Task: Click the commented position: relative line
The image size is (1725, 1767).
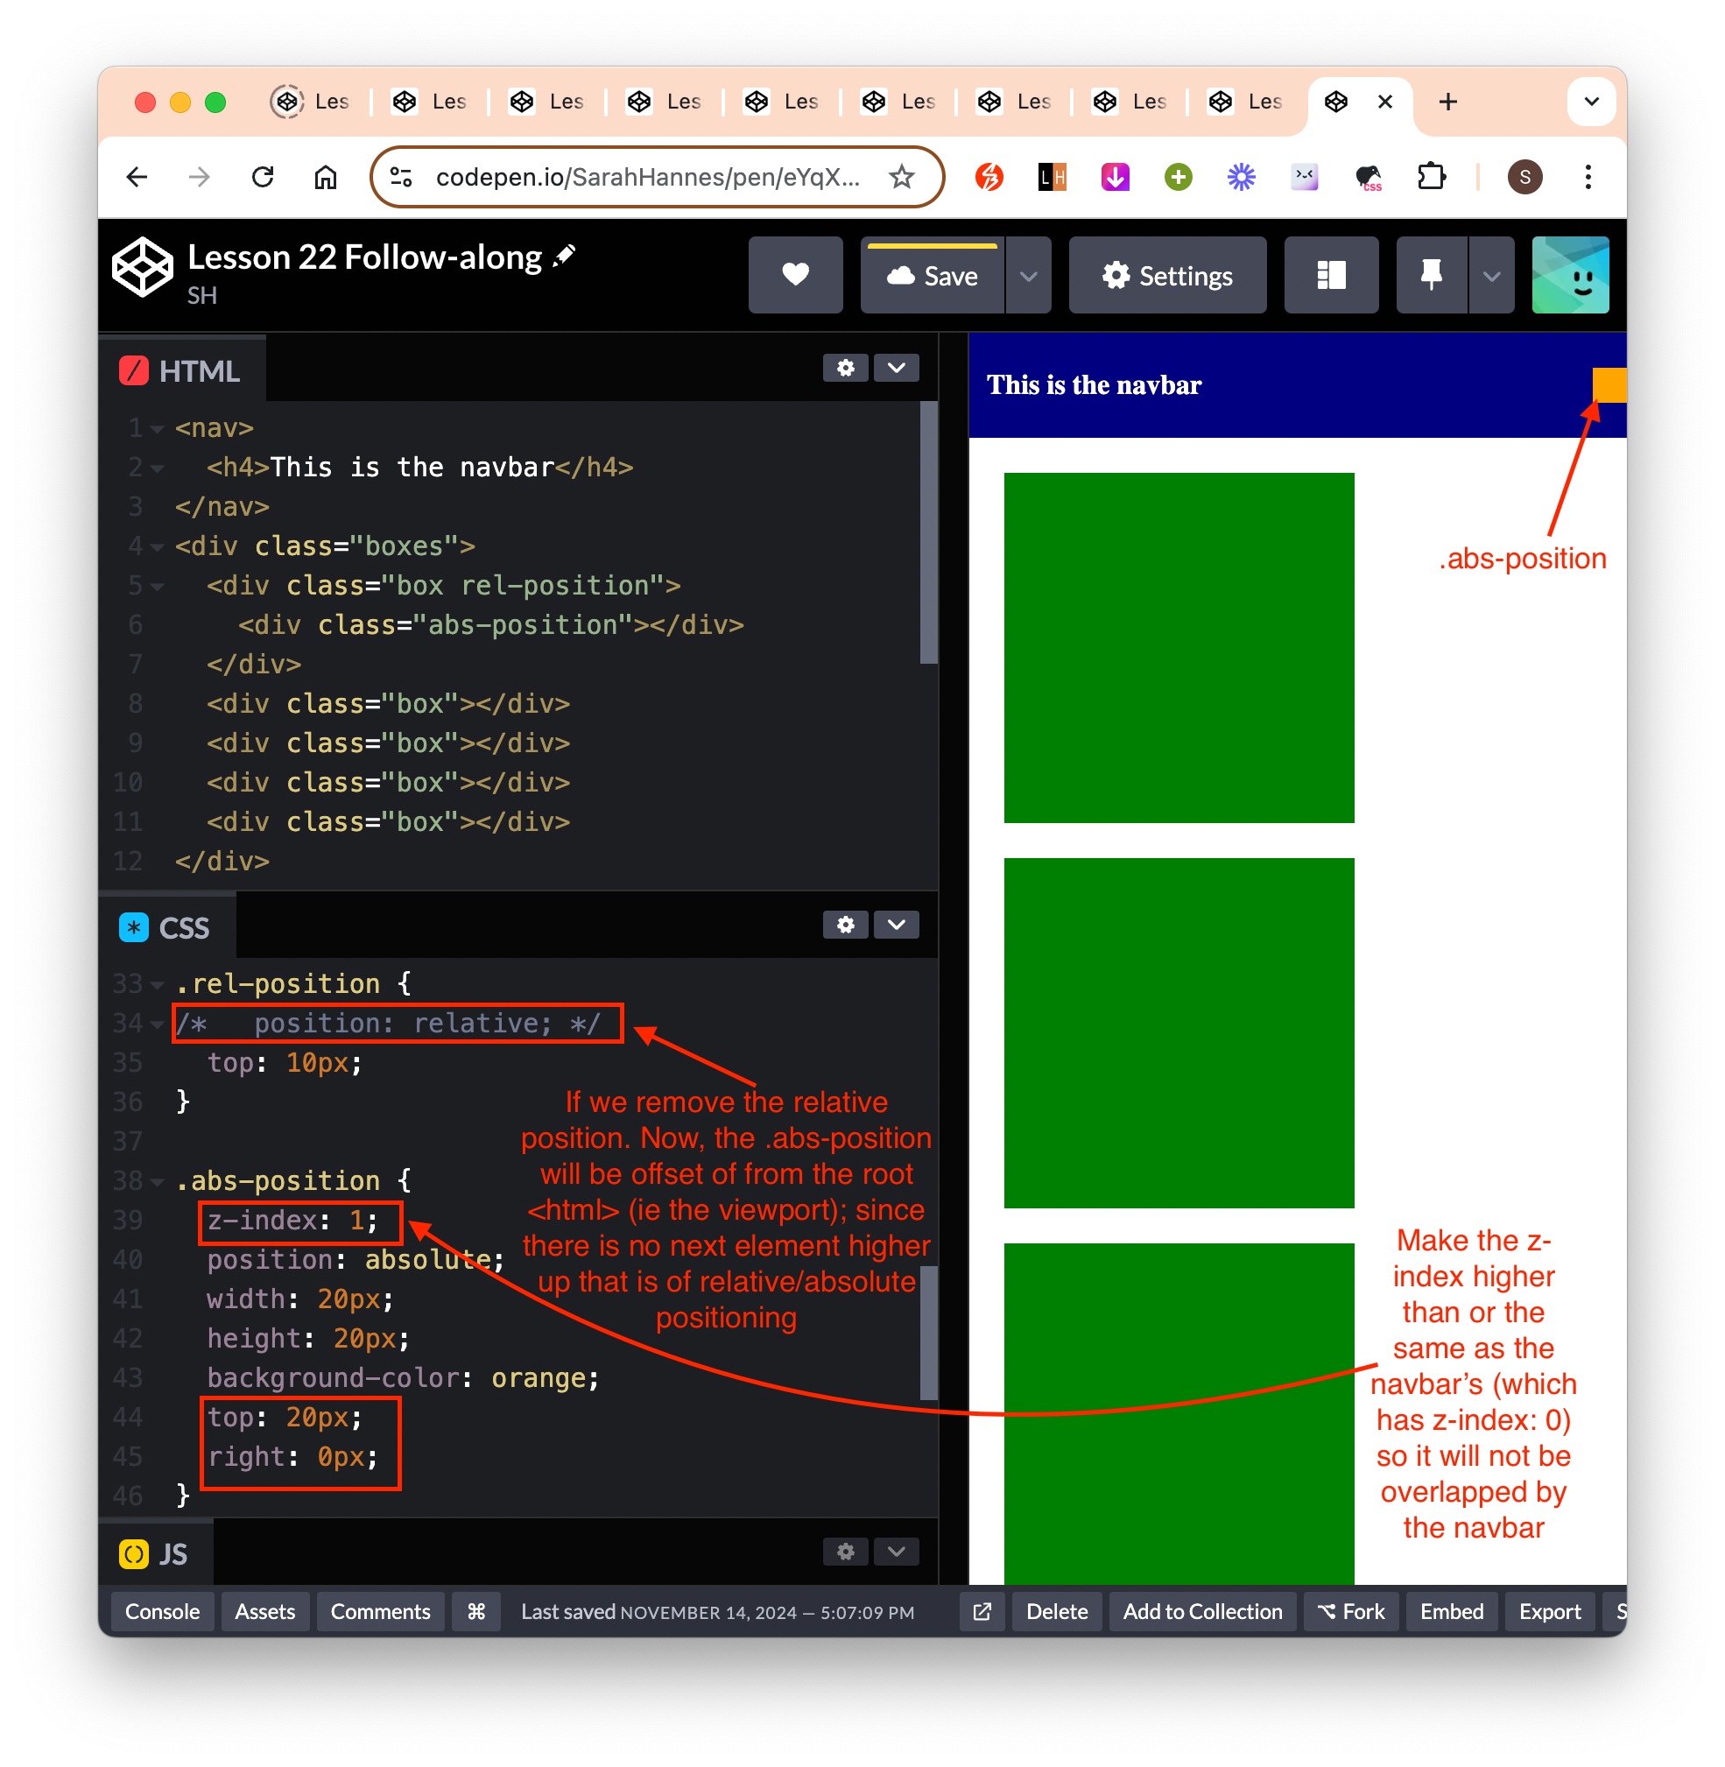Action: 389,1024
